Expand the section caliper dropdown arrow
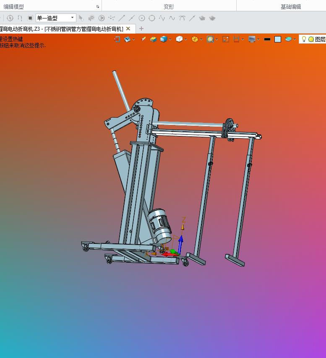The width and height of the screenshot is (326, 358). click(243, 39)
